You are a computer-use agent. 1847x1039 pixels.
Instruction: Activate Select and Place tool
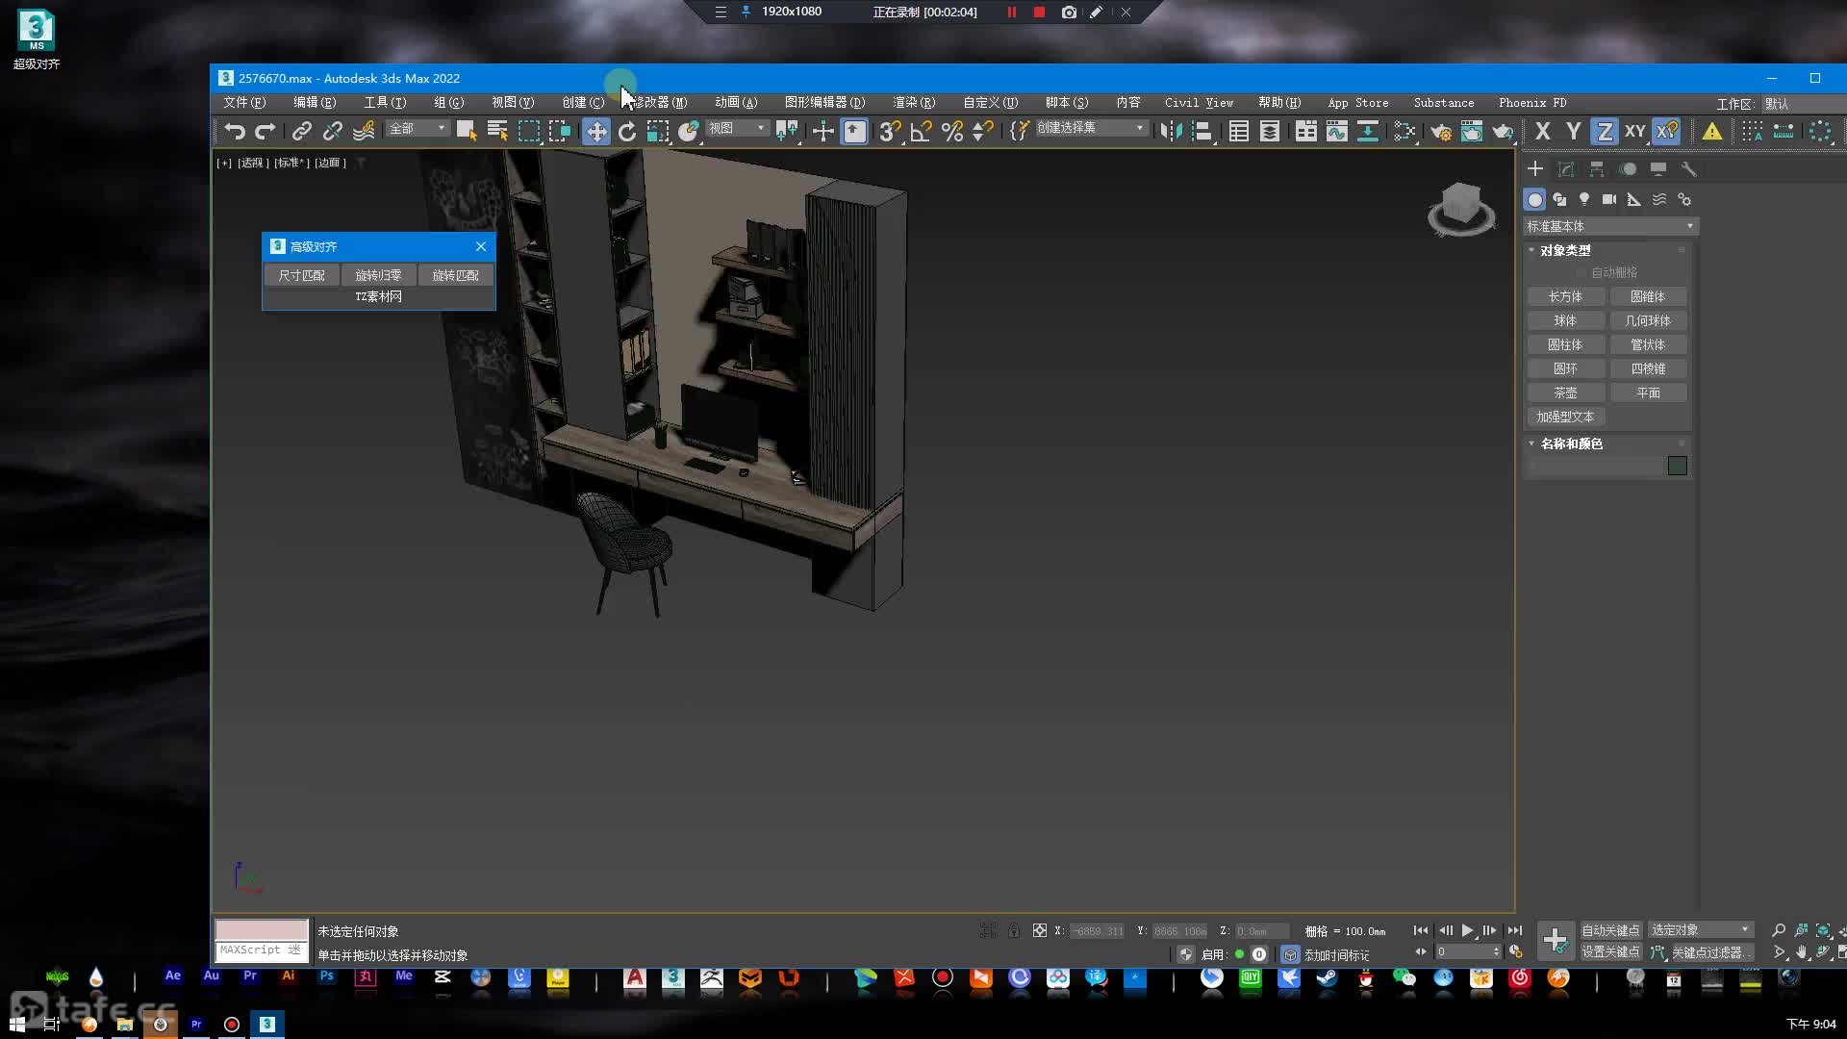(x=689, y=132)
